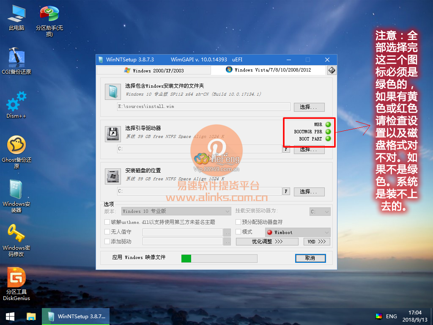This screenshot has height=325, width=433.
Task: Click the boot drive floppy icon
Action: [113, 134]
